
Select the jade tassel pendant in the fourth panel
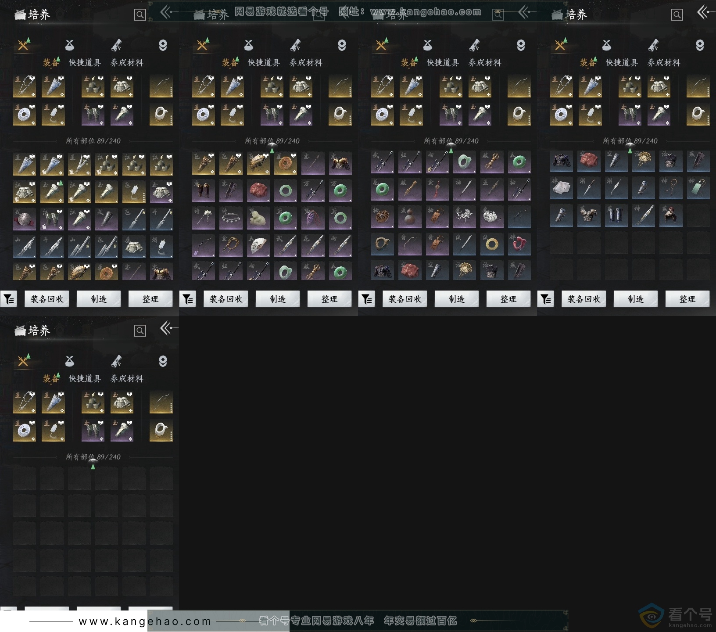tap(698, 189)
